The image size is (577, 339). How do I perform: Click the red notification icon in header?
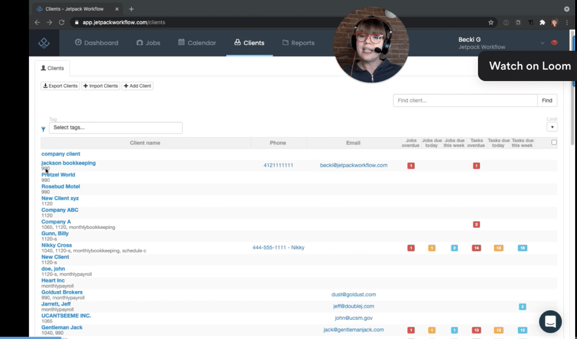coord(554,42)
